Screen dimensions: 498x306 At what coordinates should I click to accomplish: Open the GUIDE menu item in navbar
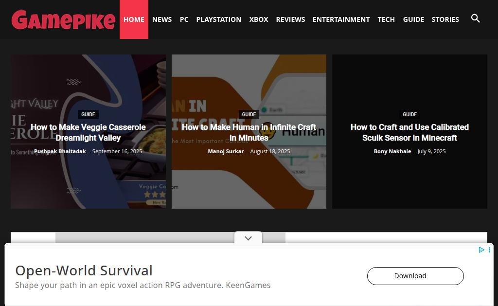coord(413,19)
